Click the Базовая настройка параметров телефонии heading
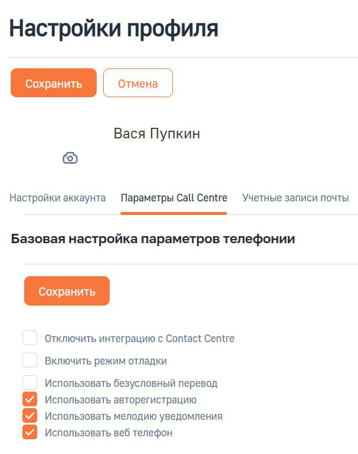The image size is (358, 454). coord(153,239)
